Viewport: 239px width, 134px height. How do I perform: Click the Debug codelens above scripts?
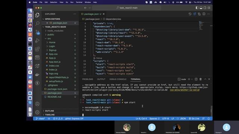point(98,58)
